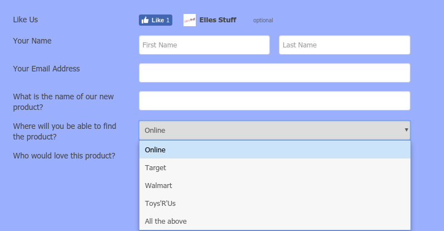The image size is (444, 231).
Task: Collapse the product location dropdown
Action: (274, 130)
